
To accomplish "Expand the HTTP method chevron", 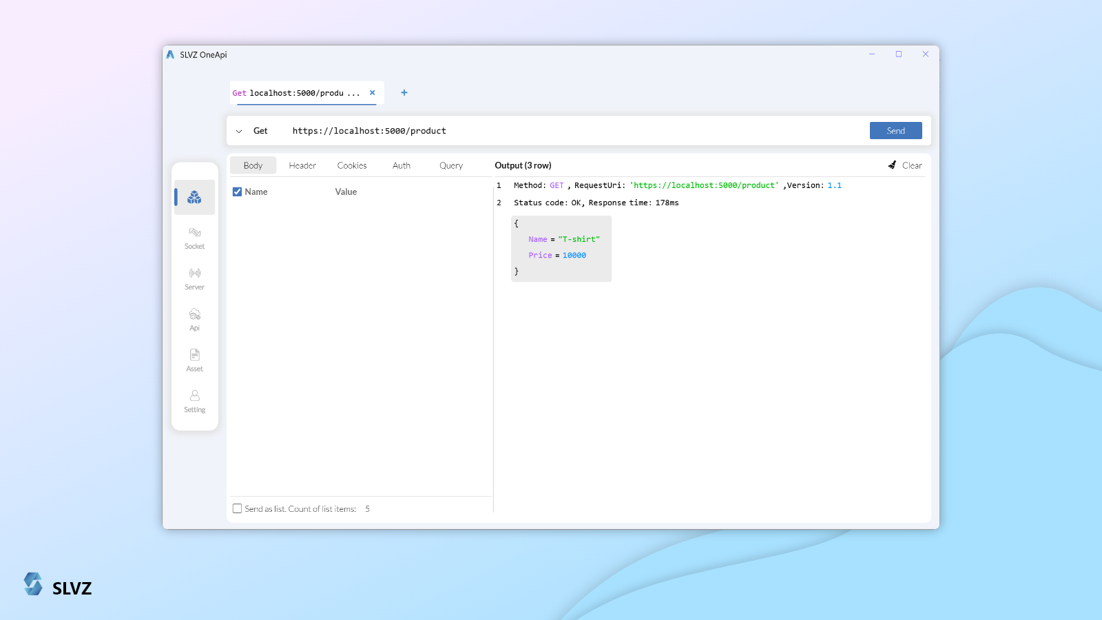I will (239, 132).
